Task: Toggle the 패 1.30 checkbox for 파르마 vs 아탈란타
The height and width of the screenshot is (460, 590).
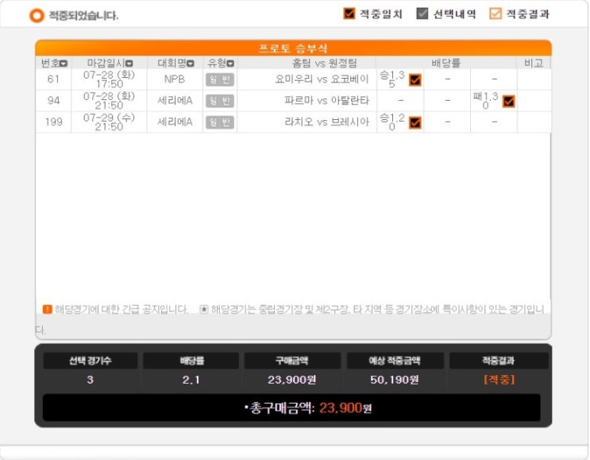Action: 509,101
